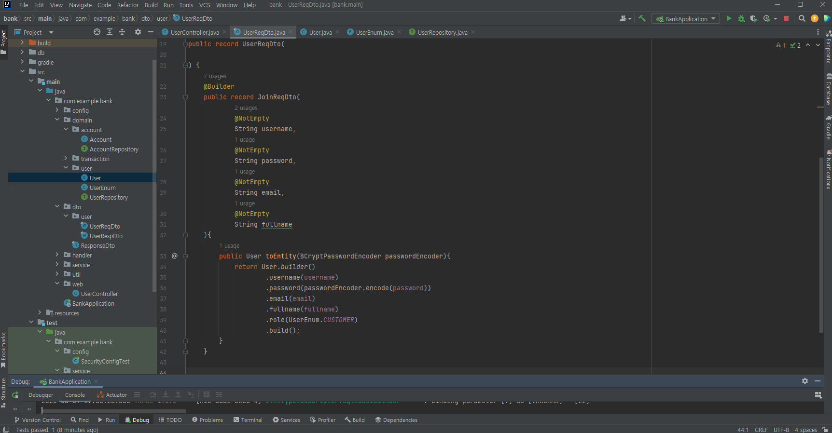The height and width of the screenshot is (433, 832).
Task: Hide the Debug tool window
Action: (818, 381)
